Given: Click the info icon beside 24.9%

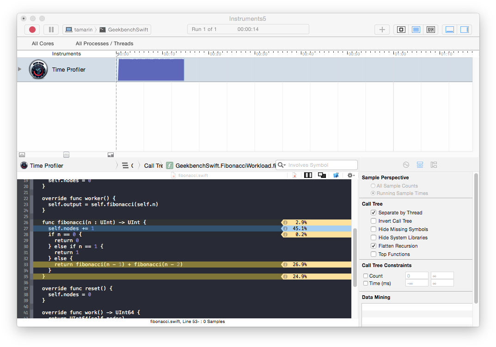Looking at the screenshot, I should coord(285,276).
